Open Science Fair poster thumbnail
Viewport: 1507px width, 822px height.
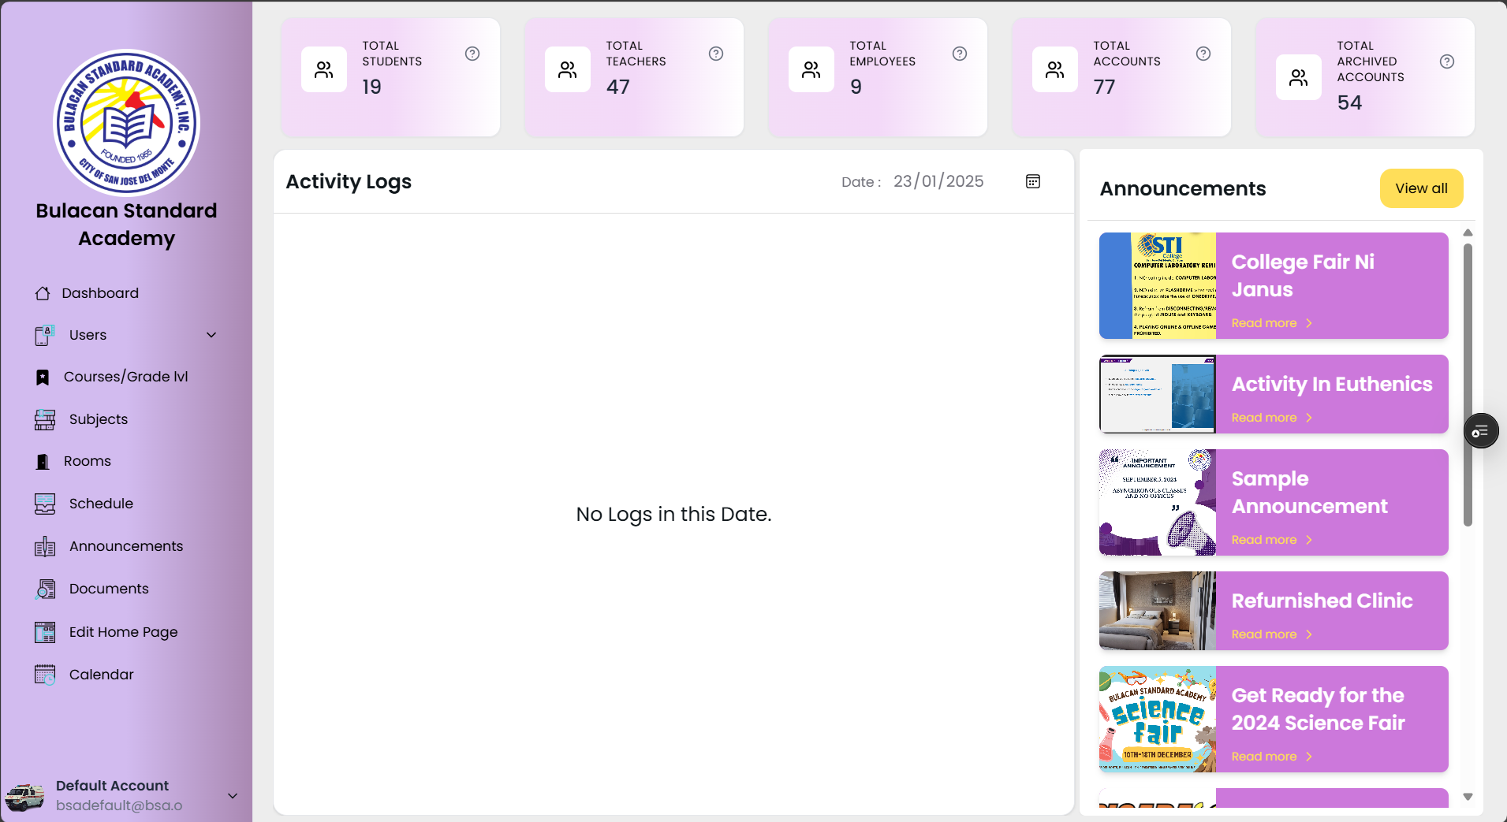(x=1158, y=719)
